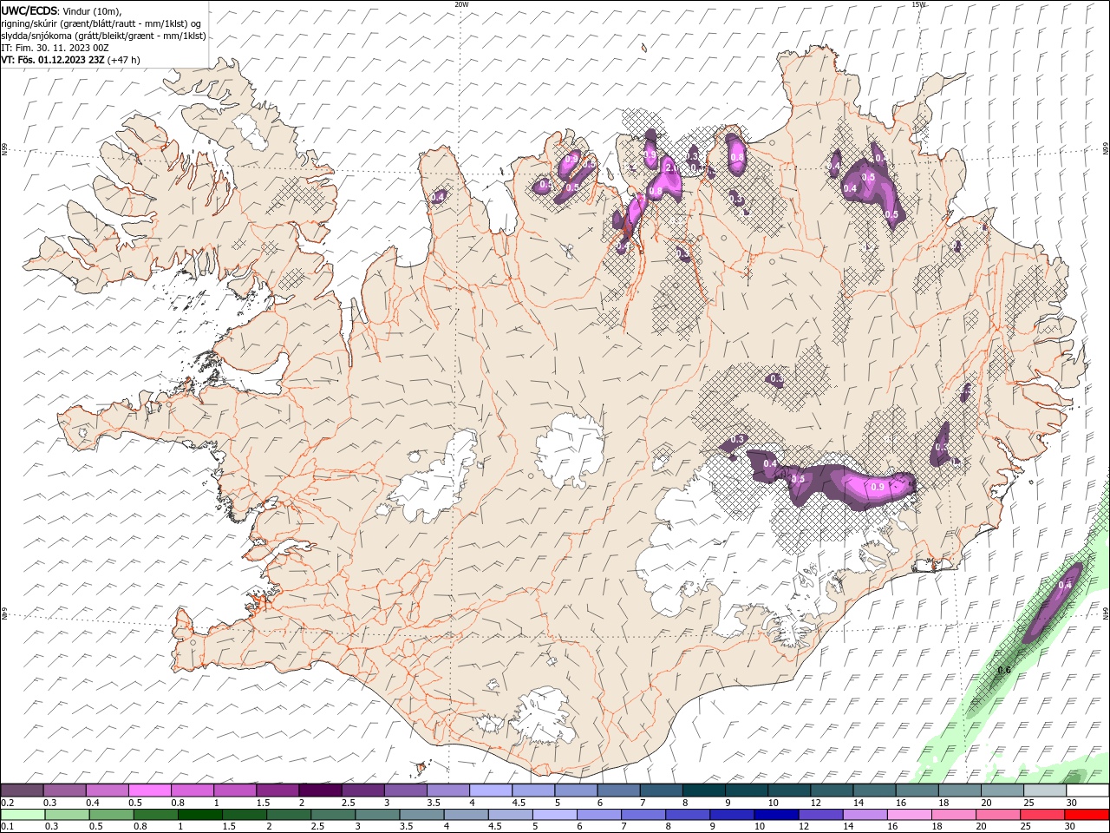Click the '3.5' label under the upper legend row
1110x833 pixels.
[x=434, y=803]
